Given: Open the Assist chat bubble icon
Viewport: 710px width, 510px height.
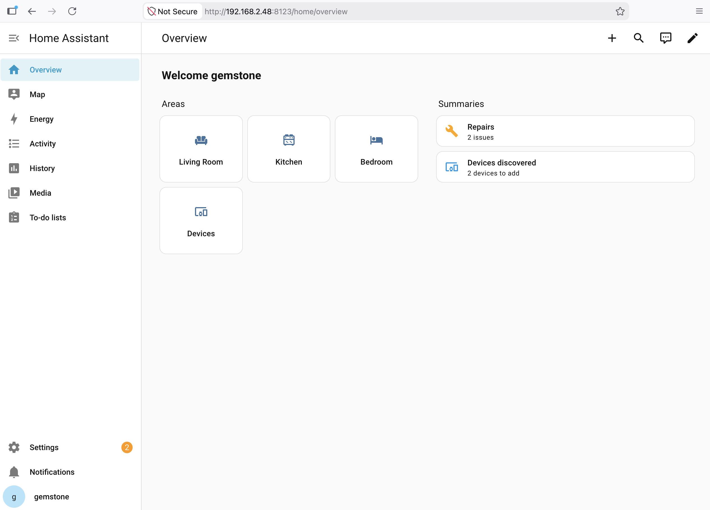Looking at the screenshot, I should click(666, 38).
